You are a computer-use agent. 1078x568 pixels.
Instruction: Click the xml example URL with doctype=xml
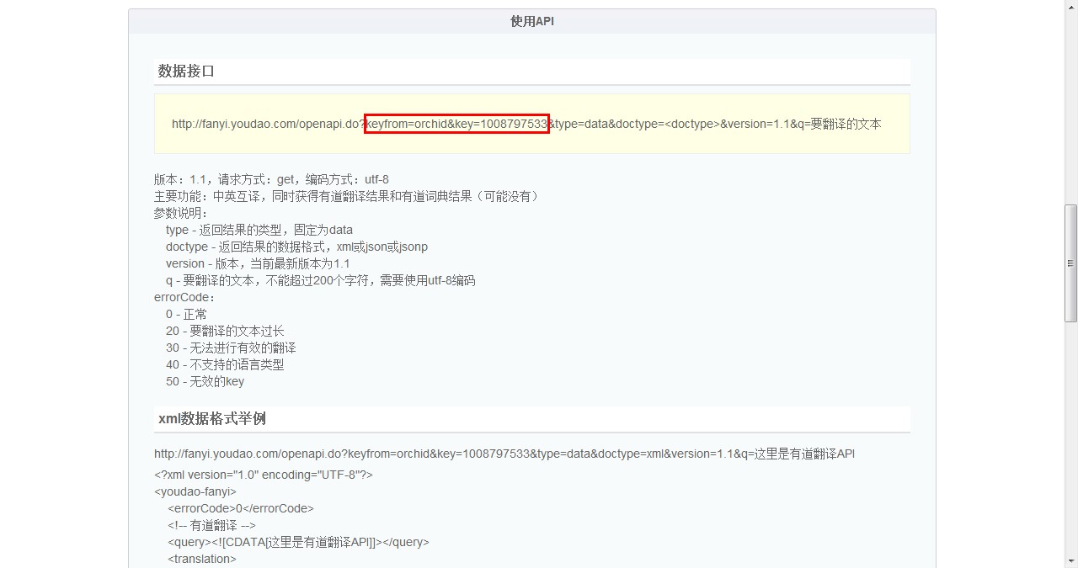[x=504, y=454]
